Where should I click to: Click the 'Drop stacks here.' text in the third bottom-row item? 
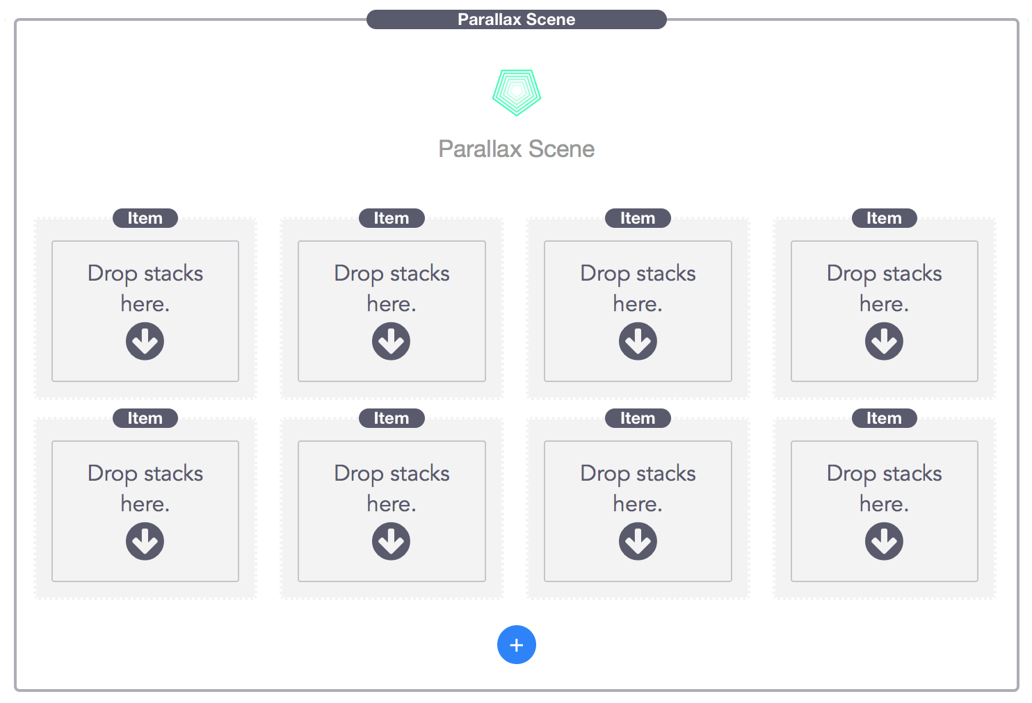pyautogui.click(x=638, y=488)
